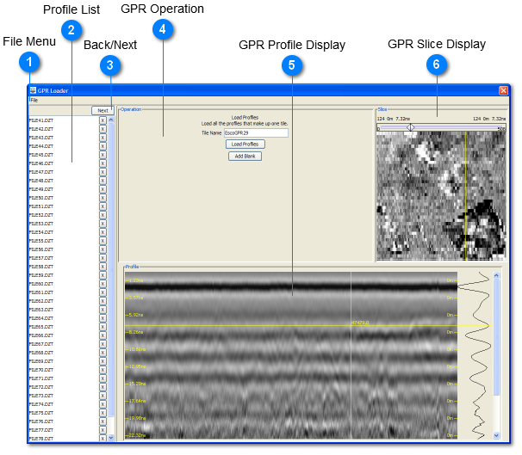Screen dimensions: 522x455
Task: Select FILE76.DZT in the profile list
Action: (41, 421)
